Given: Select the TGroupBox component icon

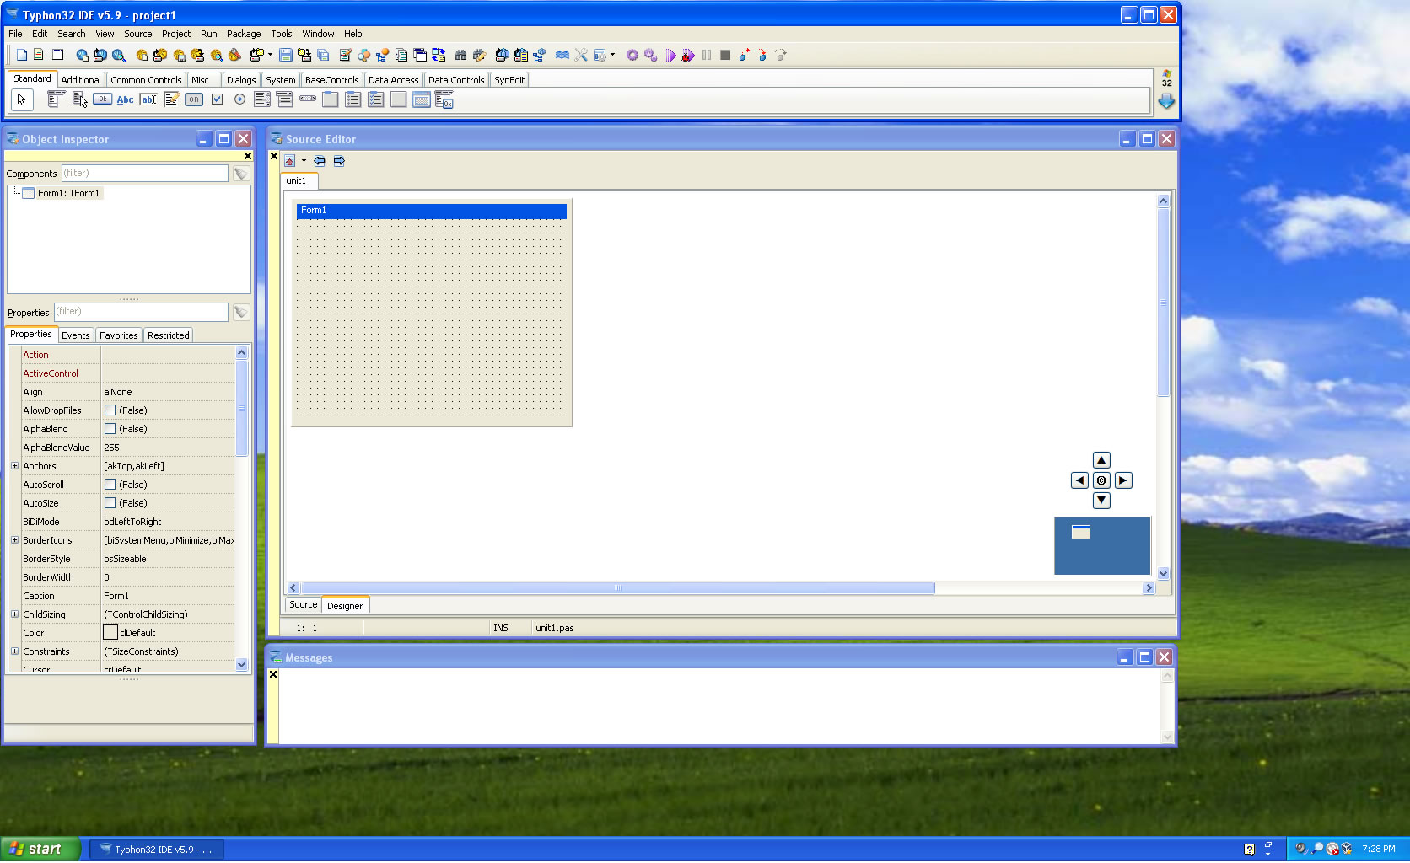Looking at the screenshot, I should 331,99.
